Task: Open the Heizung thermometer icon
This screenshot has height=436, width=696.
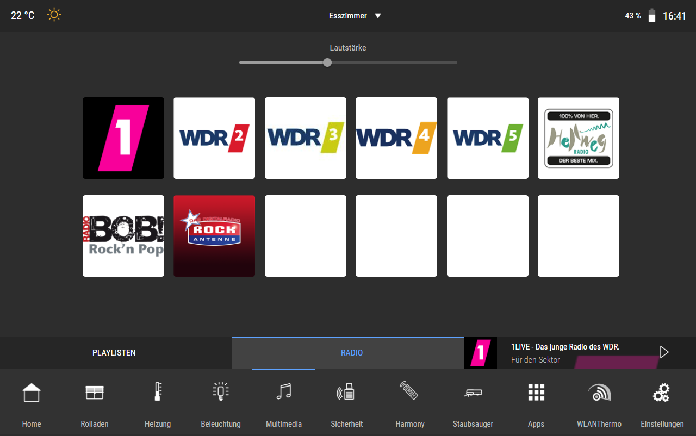Action: click(158, 392)
